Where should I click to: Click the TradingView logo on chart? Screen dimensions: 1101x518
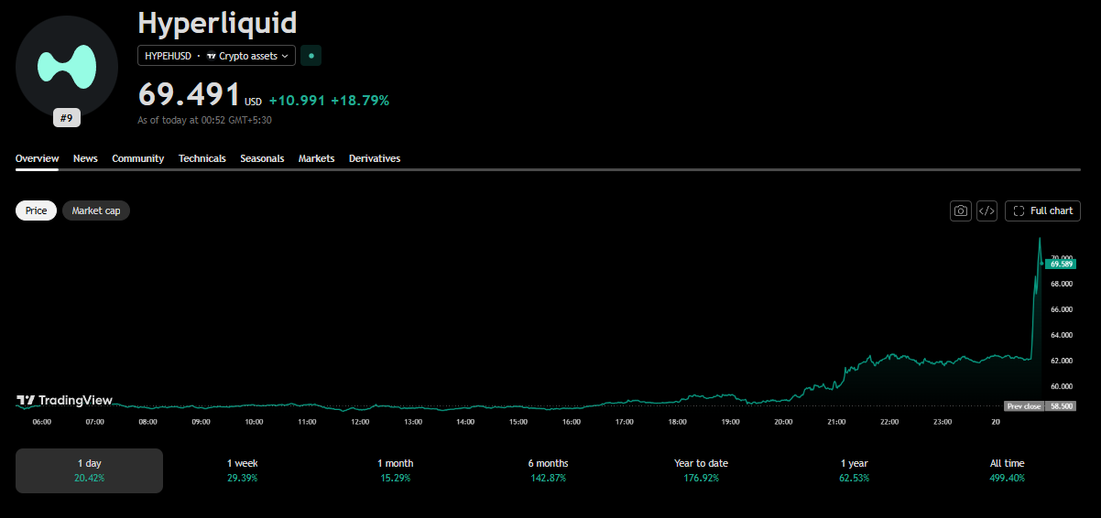65,400
